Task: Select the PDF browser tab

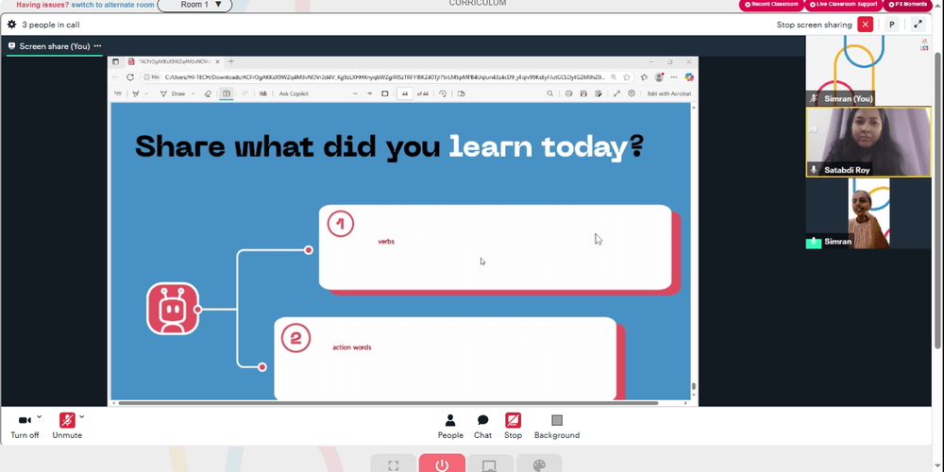Action: coord(175,61)
